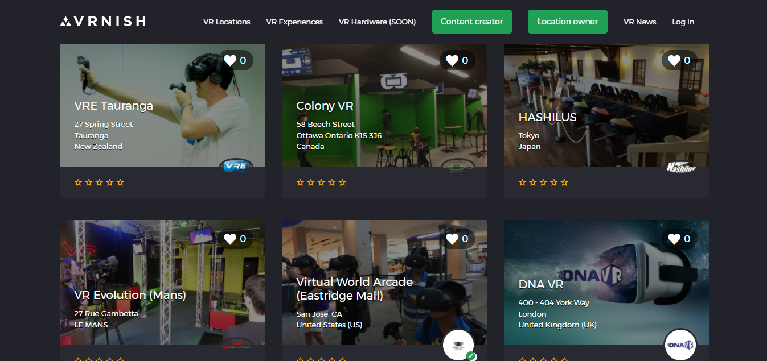Viewport: 767px width, 361px height.
Task: Rate Colony VR three stars
Action: tap(321, 182)
